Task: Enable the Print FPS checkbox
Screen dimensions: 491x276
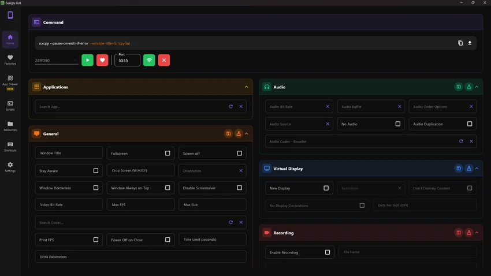Action: [x=96, y=240]
